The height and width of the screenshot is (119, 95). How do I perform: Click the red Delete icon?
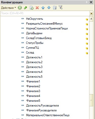[37, 8]
